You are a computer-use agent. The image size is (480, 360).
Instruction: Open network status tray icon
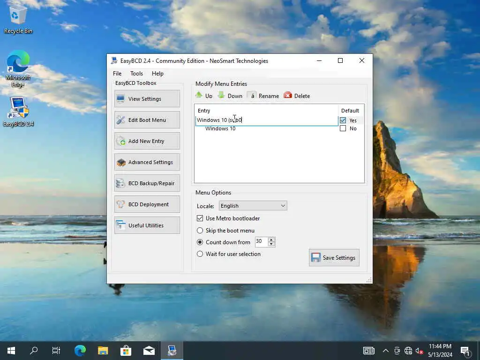click(x=408, y=351)
